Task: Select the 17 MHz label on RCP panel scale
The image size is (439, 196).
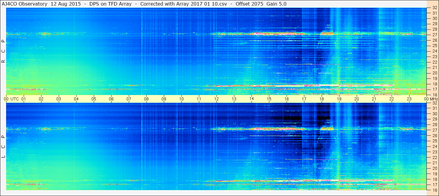Action: click(x=435, y=89)
